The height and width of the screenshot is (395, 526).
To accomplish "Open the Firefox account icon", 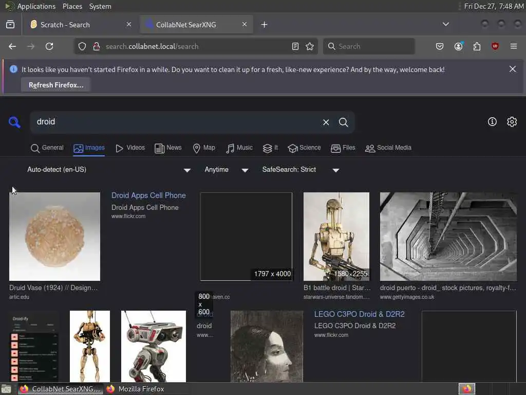I will [x=459, y=46].
